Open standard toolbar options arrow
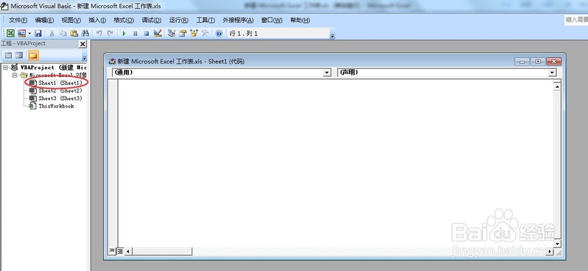This screenshot has height=271, width=588. tap(332, 36)
